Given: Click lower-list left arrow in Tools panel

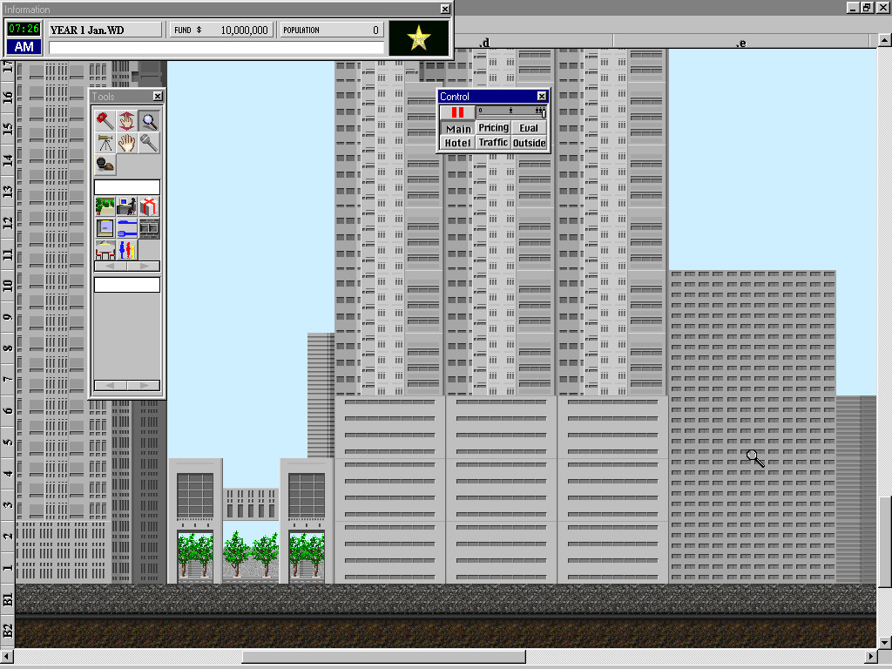Looking at the screenshot, I should click(111, 386).
